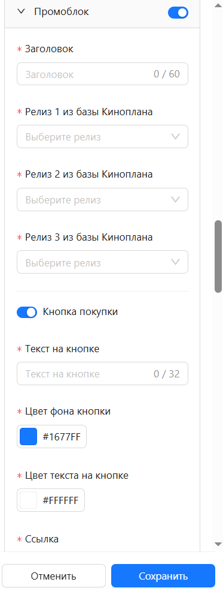Click the vertical scrollbar thumb
Image resolution: width=223 pixels, height=591 pixels.
(x=218, y=256)
